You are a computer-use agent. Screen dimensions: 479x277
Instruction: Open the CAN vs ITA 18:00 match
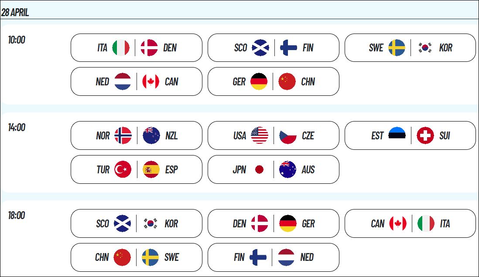(x=410, y=223)
